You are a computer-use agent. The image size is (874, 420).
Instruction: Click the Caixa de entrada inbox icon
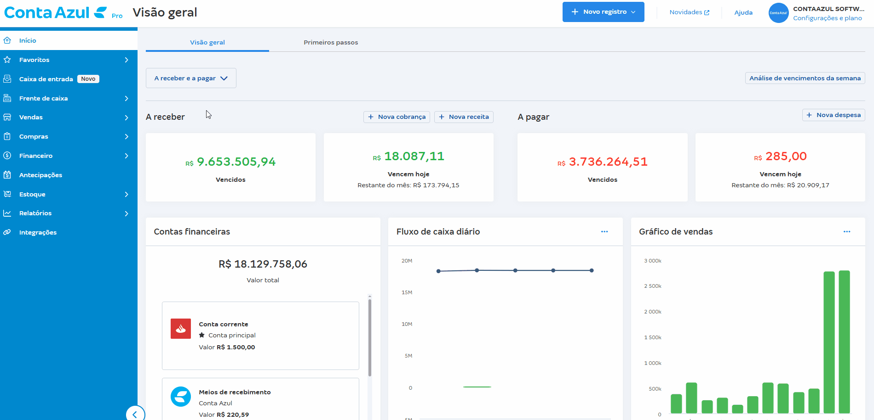pos(7,79)
